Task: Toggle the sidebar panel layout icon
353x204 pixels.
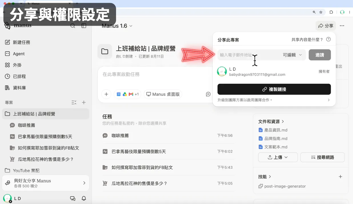Action: pos(84,26)
